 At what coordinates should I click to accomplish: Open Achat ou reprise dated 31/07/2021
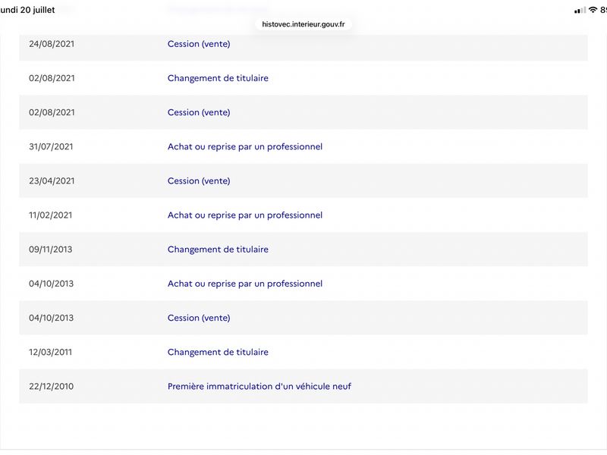coord(244,146)
